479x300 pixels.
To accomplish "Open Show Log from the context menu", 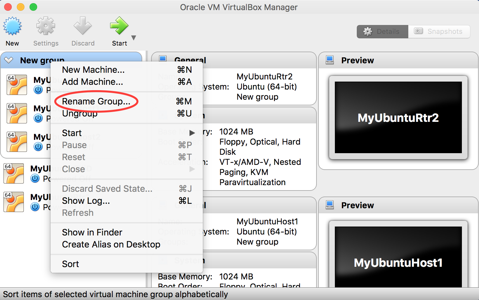I will click(x=86, y=201).
